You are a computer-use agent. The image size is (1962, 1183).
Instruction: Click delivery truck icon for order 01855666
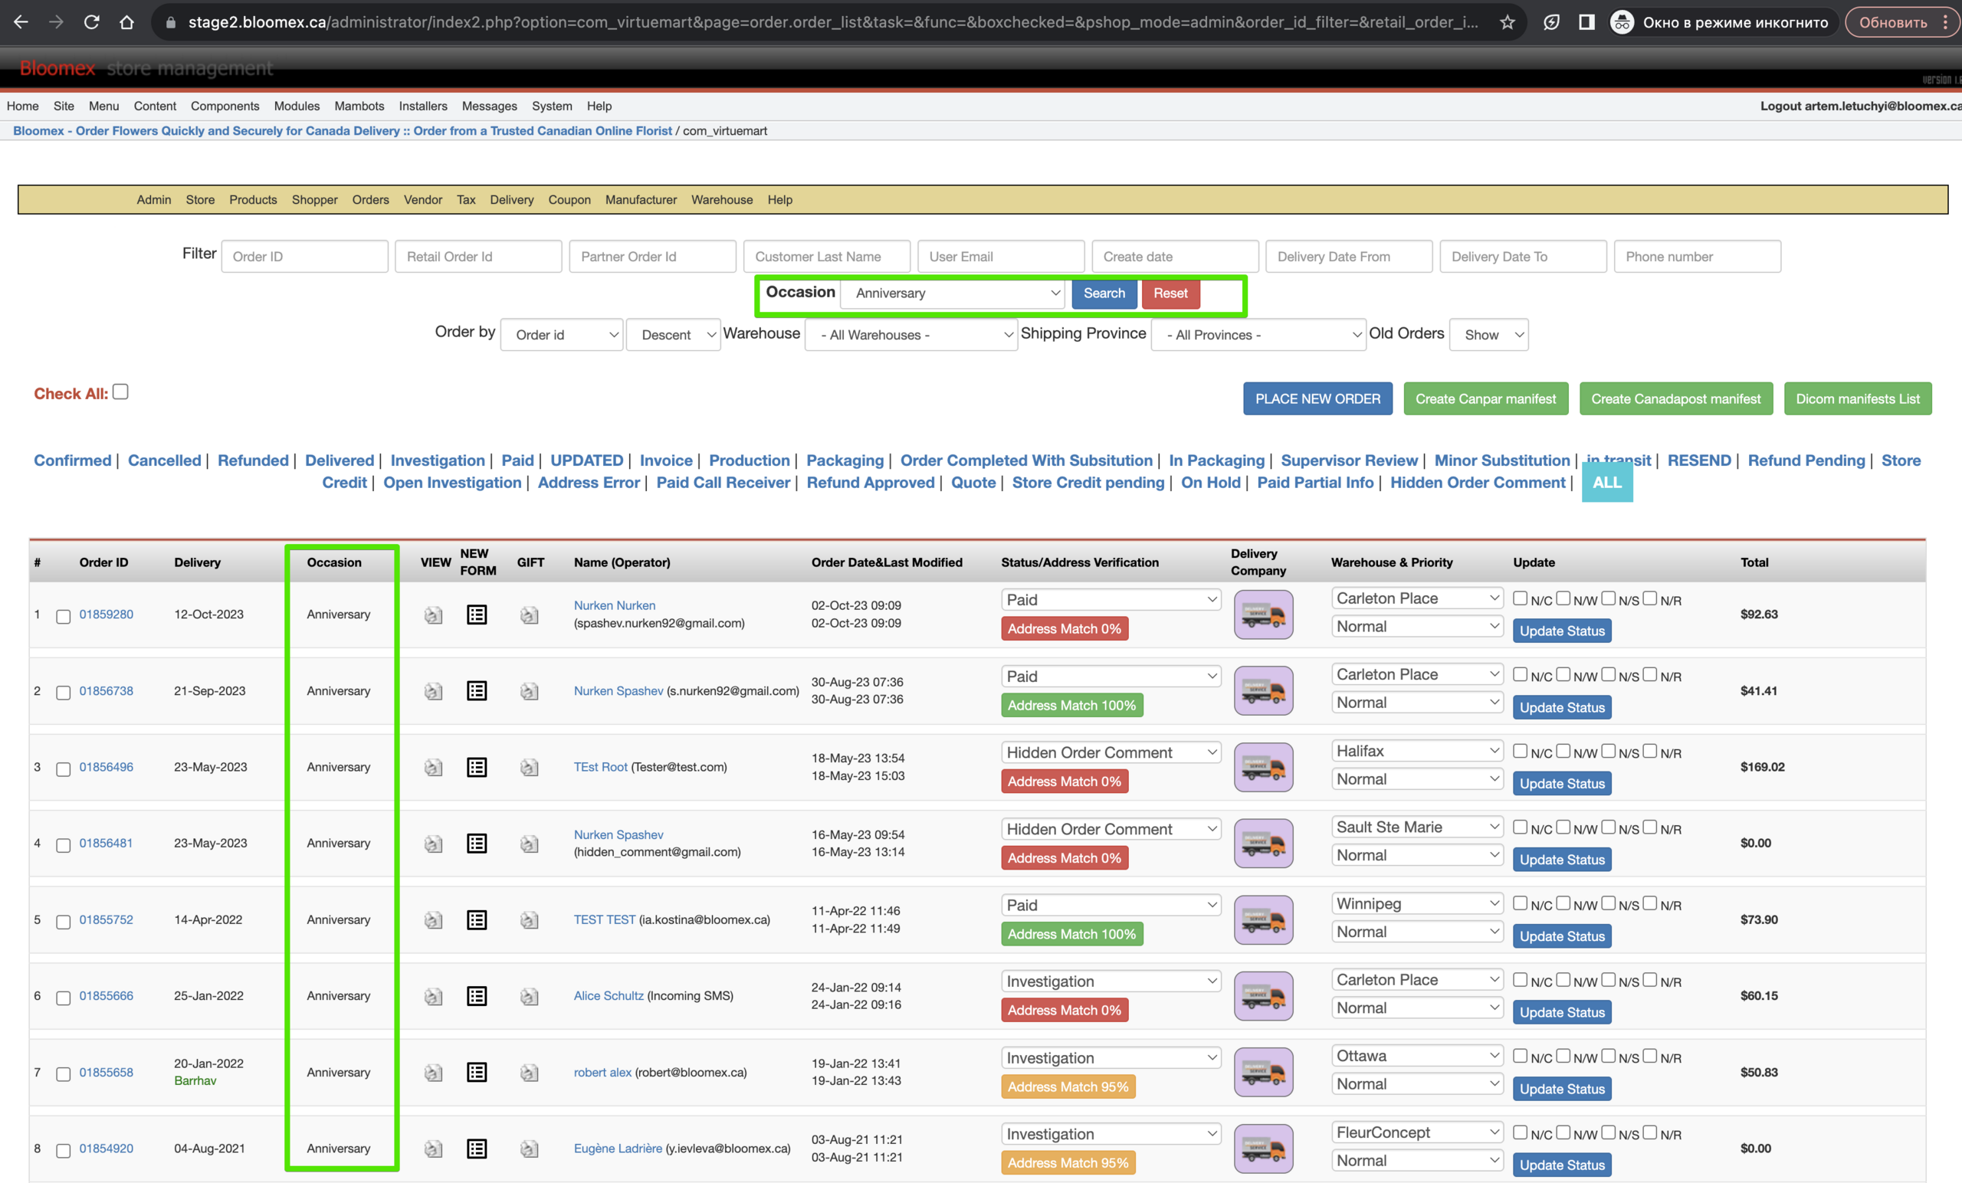coord(1263,996)
